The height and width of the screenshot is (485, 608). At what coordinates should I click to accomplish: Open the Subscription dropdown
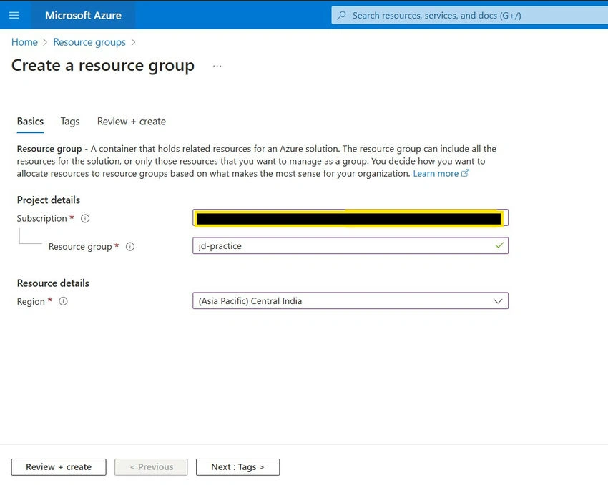(x=350, y=218)
